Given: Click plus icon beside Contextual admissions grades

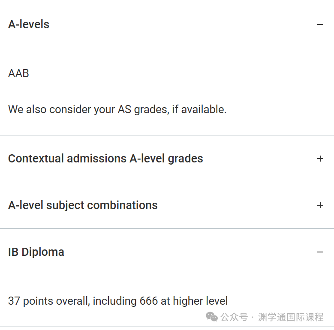Looking at the screenshot, I should pyautogui.click(x=320, y=159).
